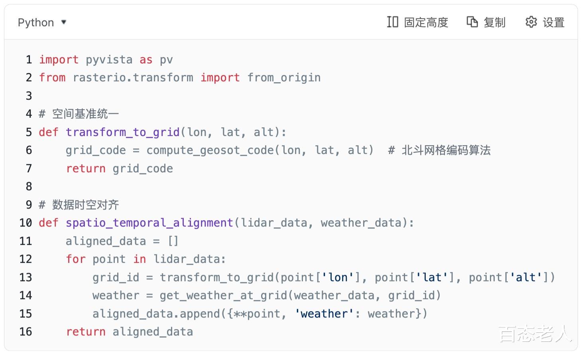Click line number 1 in the gutter
Screen dimensions: 582x355
point(29,60)
